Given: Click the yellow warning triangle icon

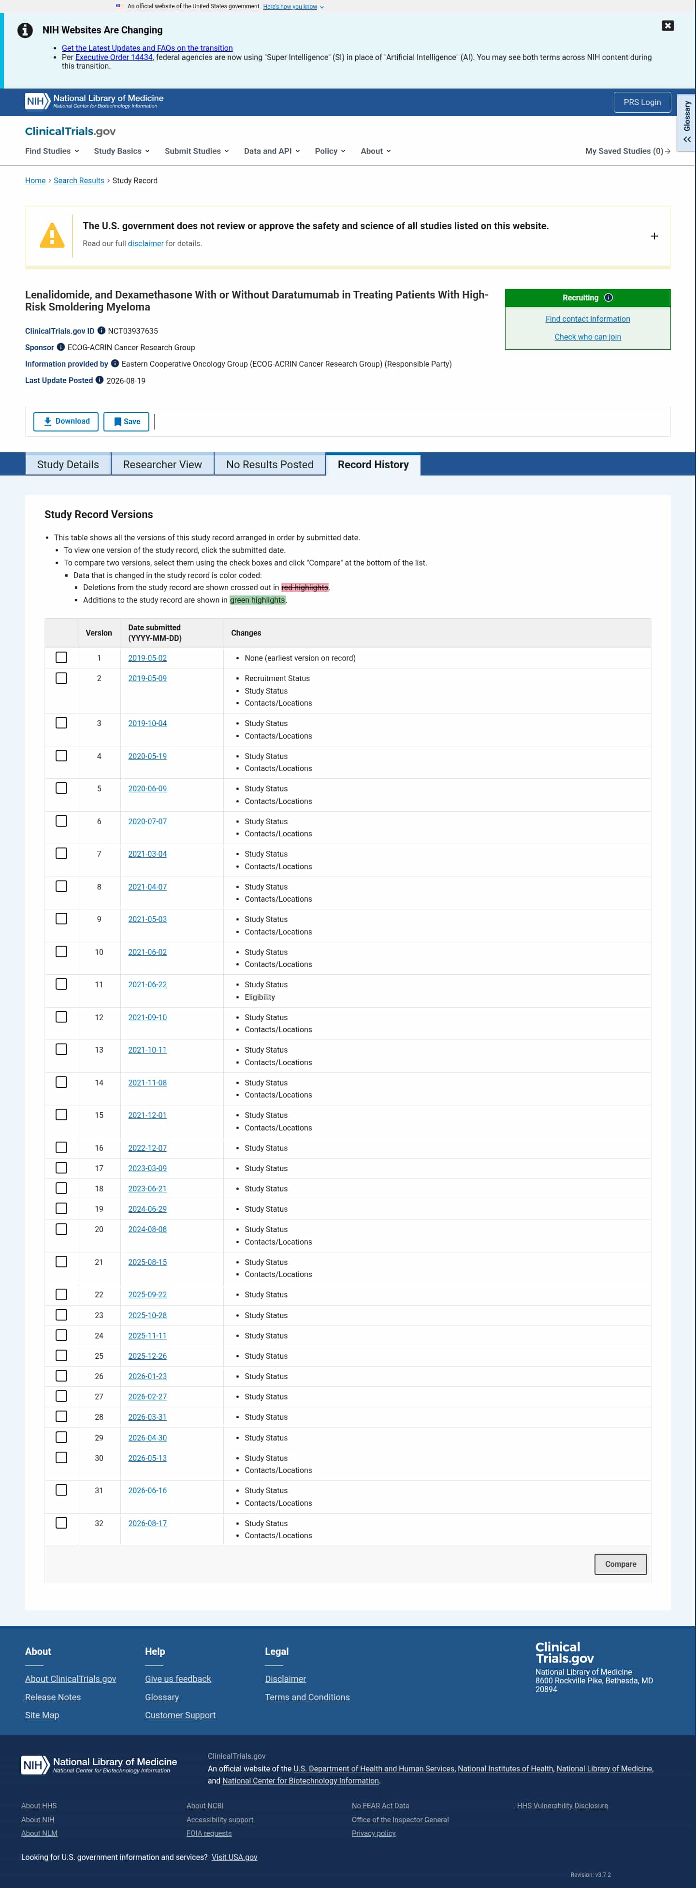Looking at the screenshot, I should [52, 235].
